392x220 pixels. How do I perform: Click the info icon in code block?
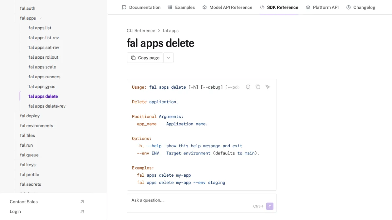[x=248, y=87]
